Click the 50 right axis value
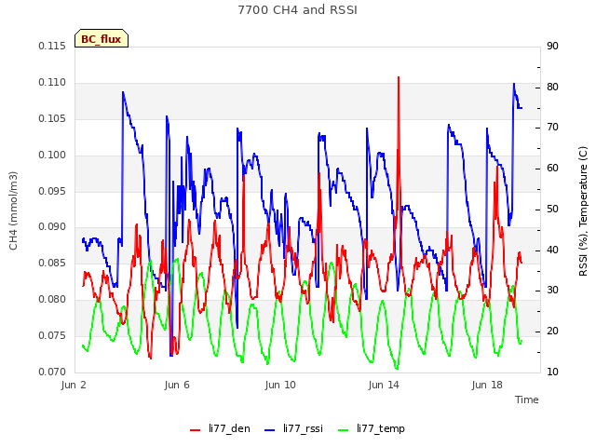The image size is (596, 447). (552, 209)
